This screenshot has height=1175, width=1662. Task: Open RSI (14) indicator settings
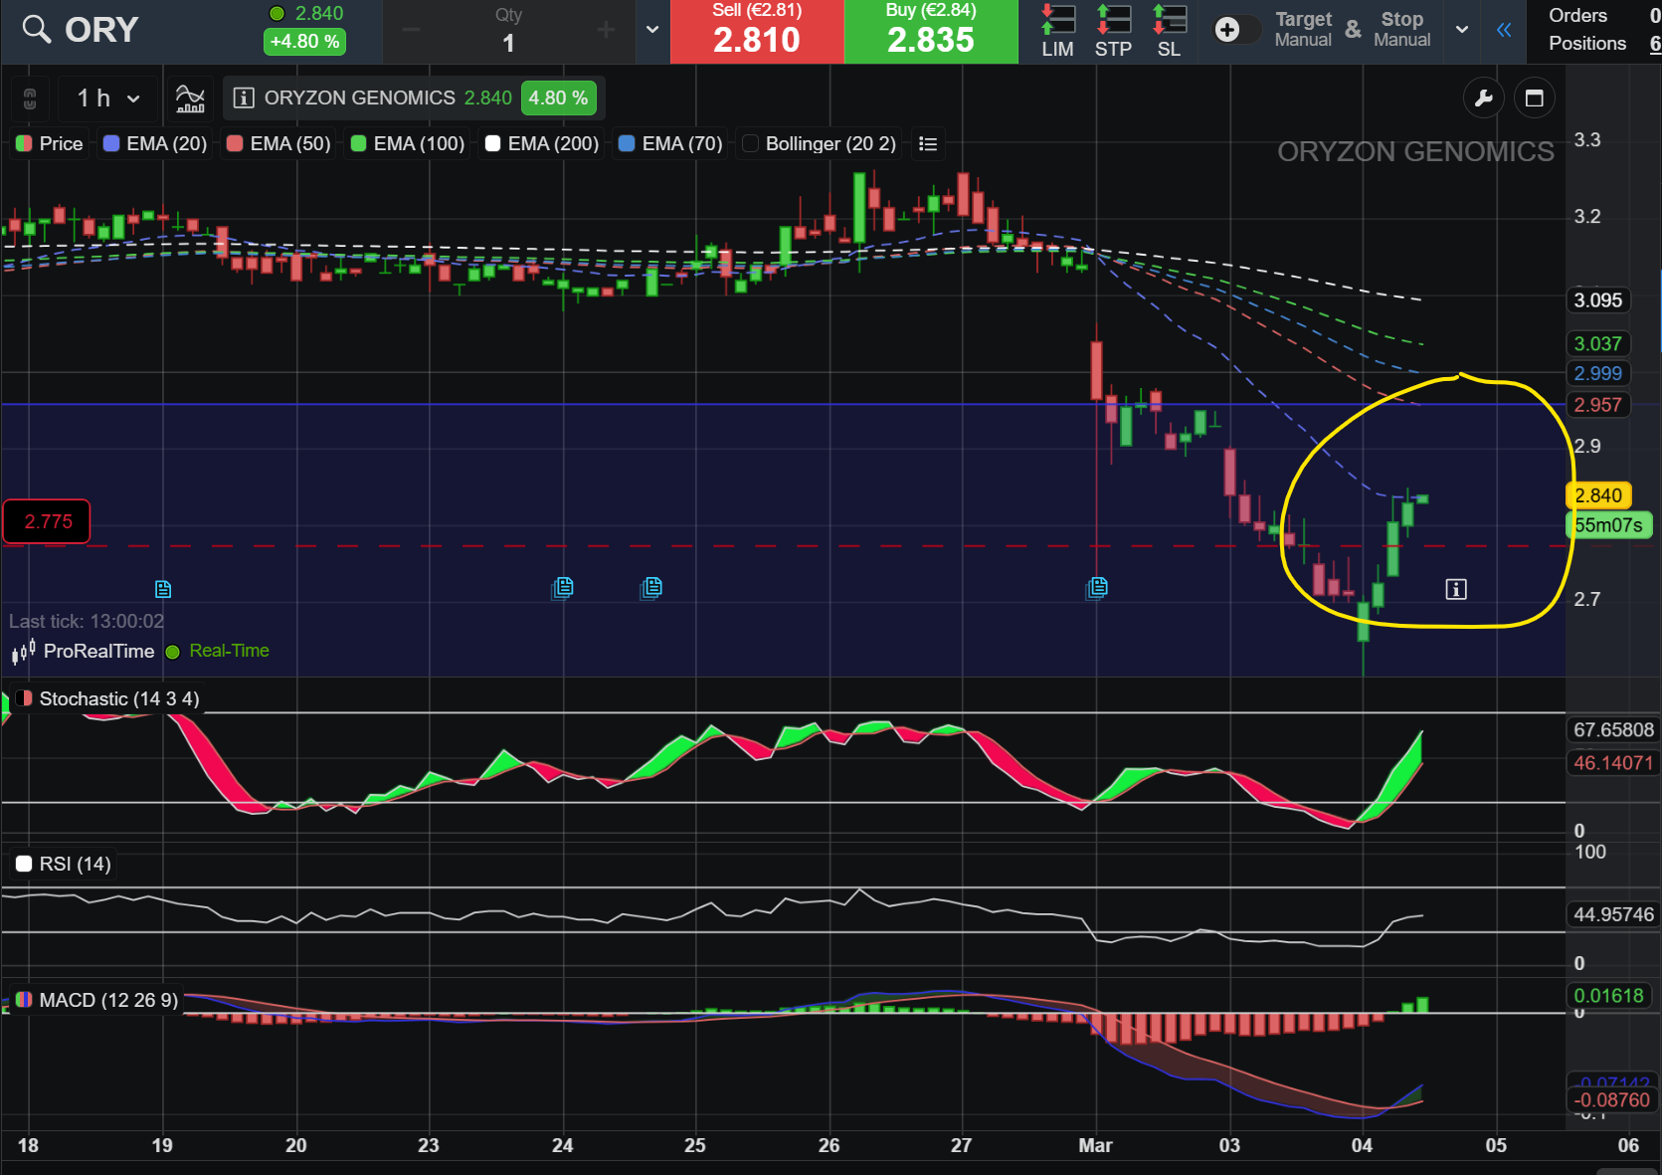pyautogui.click(x=64, y=864)
